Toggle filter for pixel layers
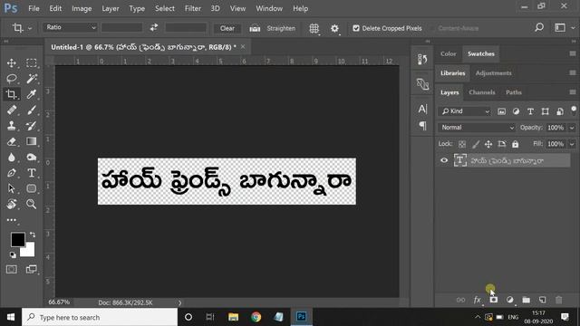The width and height of the screenshot is (580, 326). [501, 111]
